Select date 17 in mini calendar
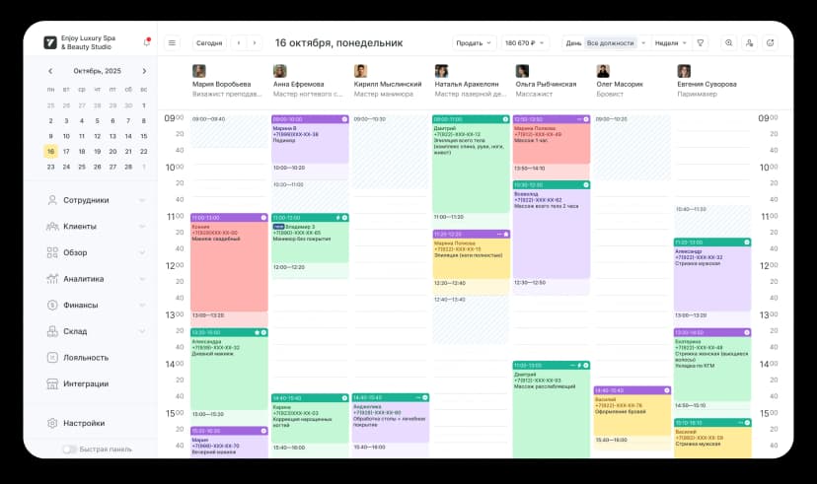The height and width of the screenshot is (484, 817). click(x=66, y=152)
